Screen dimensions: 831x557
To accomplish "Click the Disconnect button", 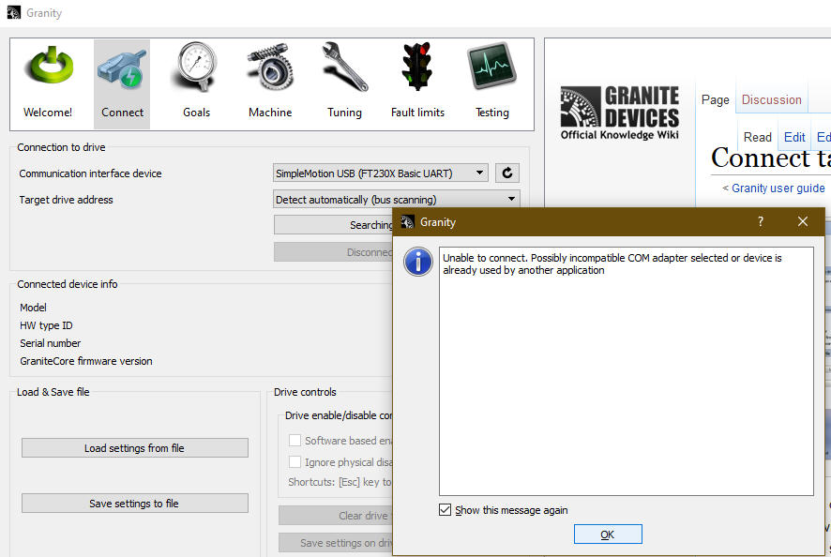I will [333, 252].
